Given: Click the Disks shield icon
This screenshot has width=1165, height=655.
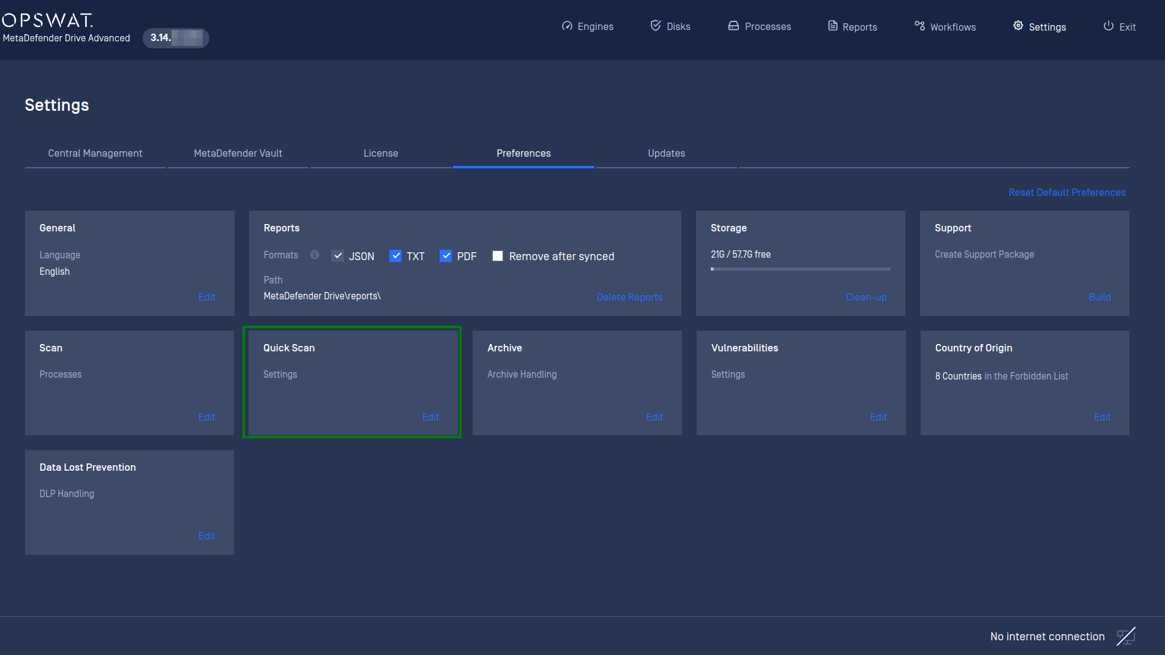Looking at the screenshot, I should coord(656,26).
